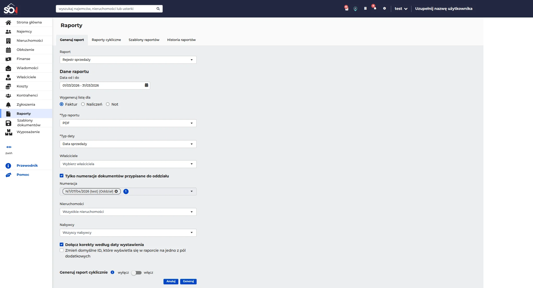Image resolution: width=533 pixels, height=288 pixels.
Task: Click the calendar icon in date field
Action: tap(146, 85)
